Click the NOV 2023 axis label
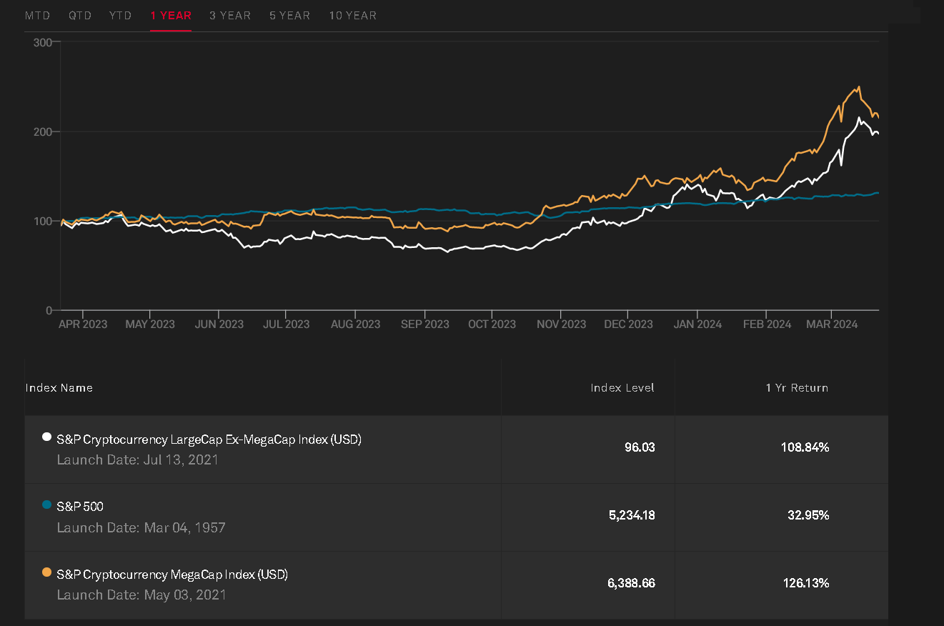 (561, 324)
